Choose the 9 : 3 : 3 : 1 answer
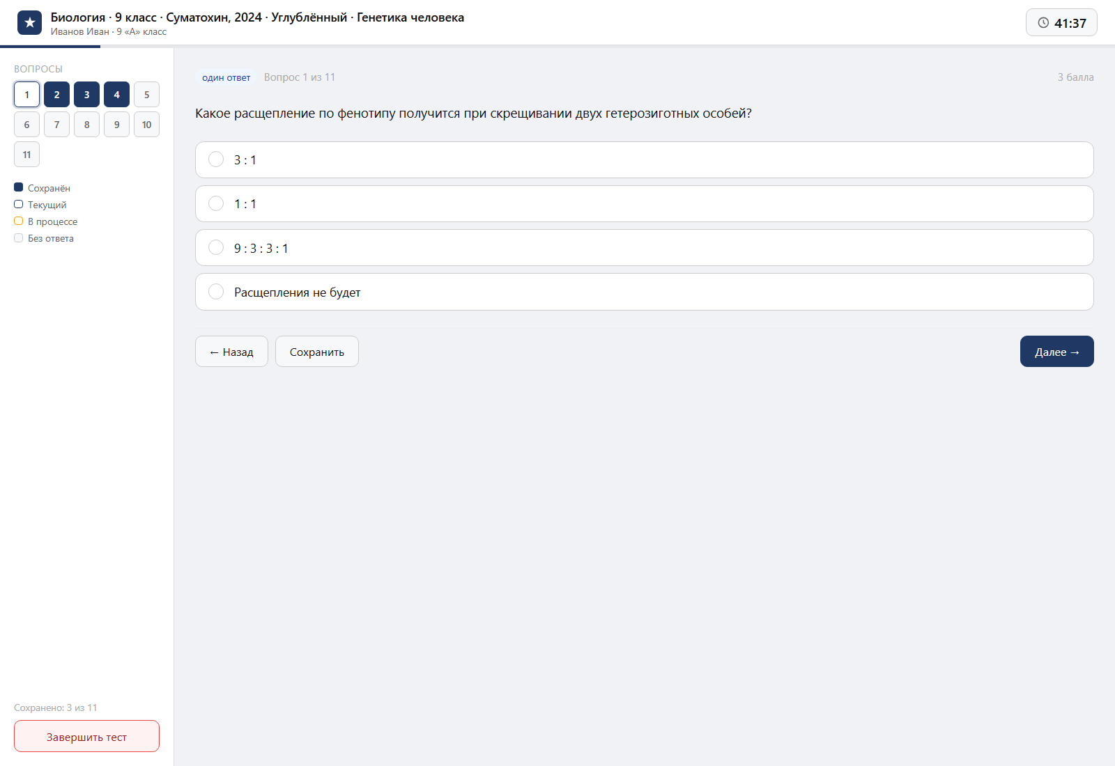This screenshot has height=766, width=1115. [644, 247]
